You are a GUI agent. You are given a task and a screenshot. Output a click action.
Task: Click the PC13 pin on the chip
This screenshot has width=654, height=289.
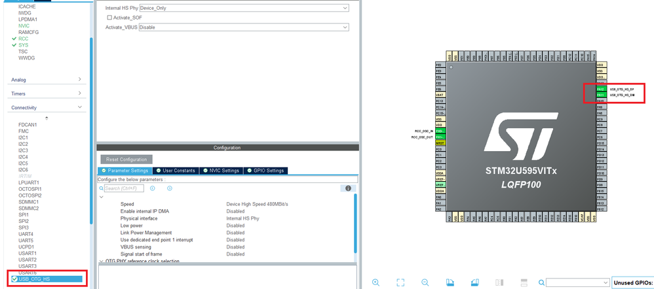coord(440,101)
